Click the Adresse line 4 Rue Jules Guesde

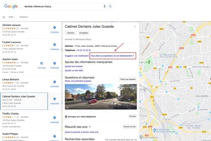pyautogui.click(x=91, y=46)
